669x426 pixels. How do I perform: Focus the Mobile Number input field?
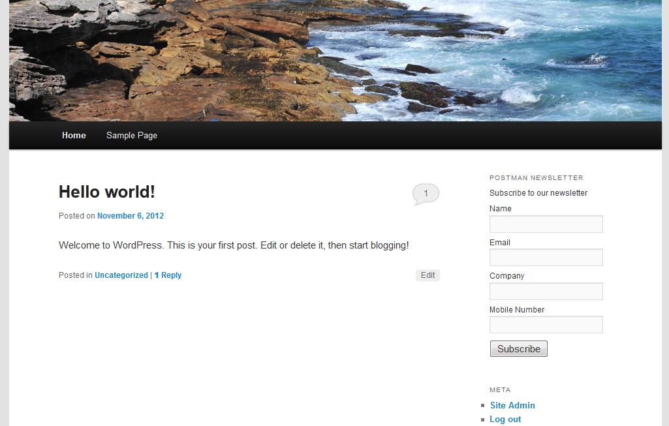(x=546, y=324)
